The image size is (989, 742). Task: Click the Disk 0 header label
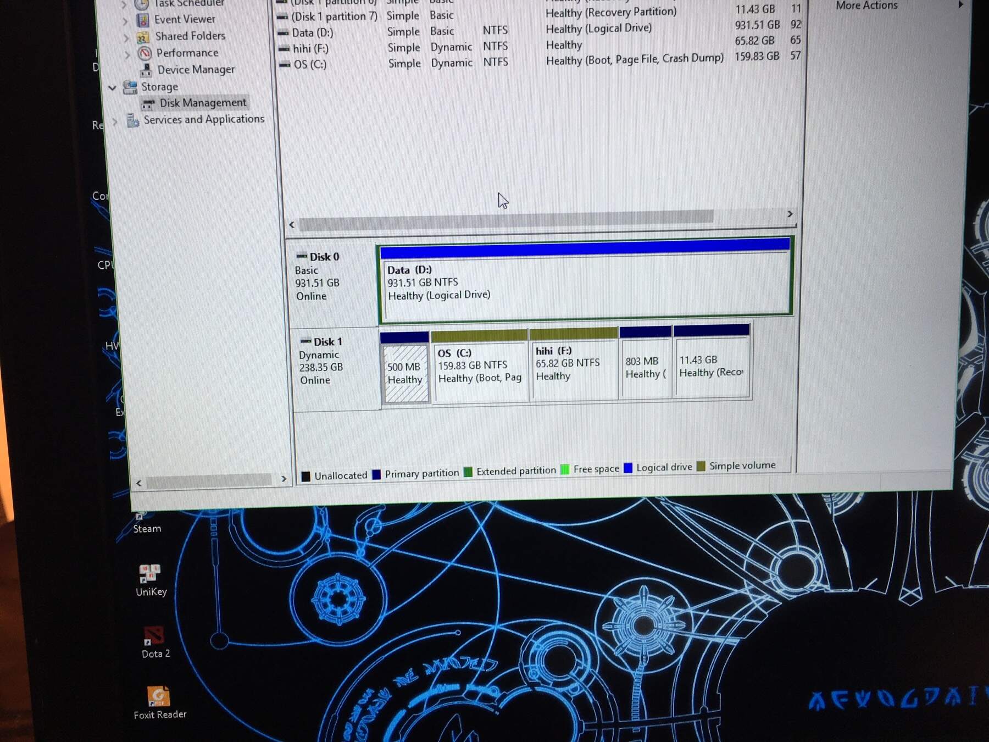pos(324,257)
